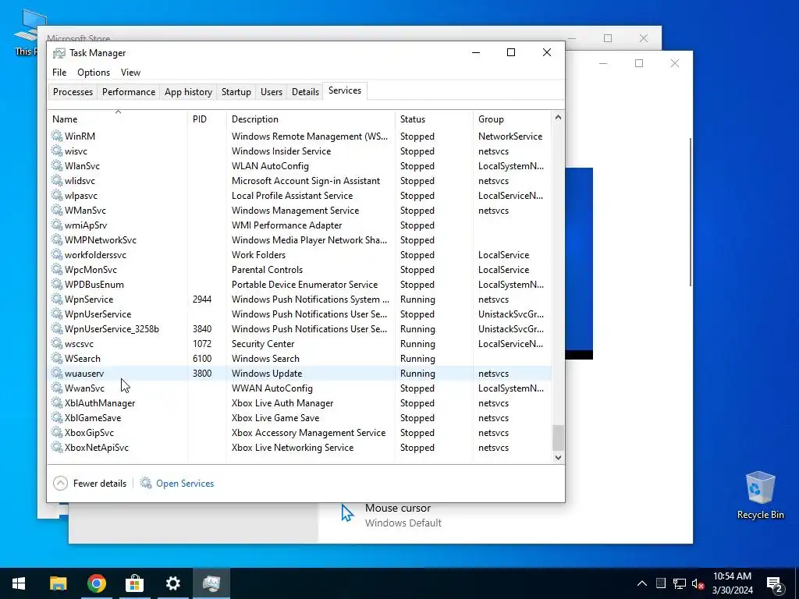Switch to the Details tab

[305, 92]
